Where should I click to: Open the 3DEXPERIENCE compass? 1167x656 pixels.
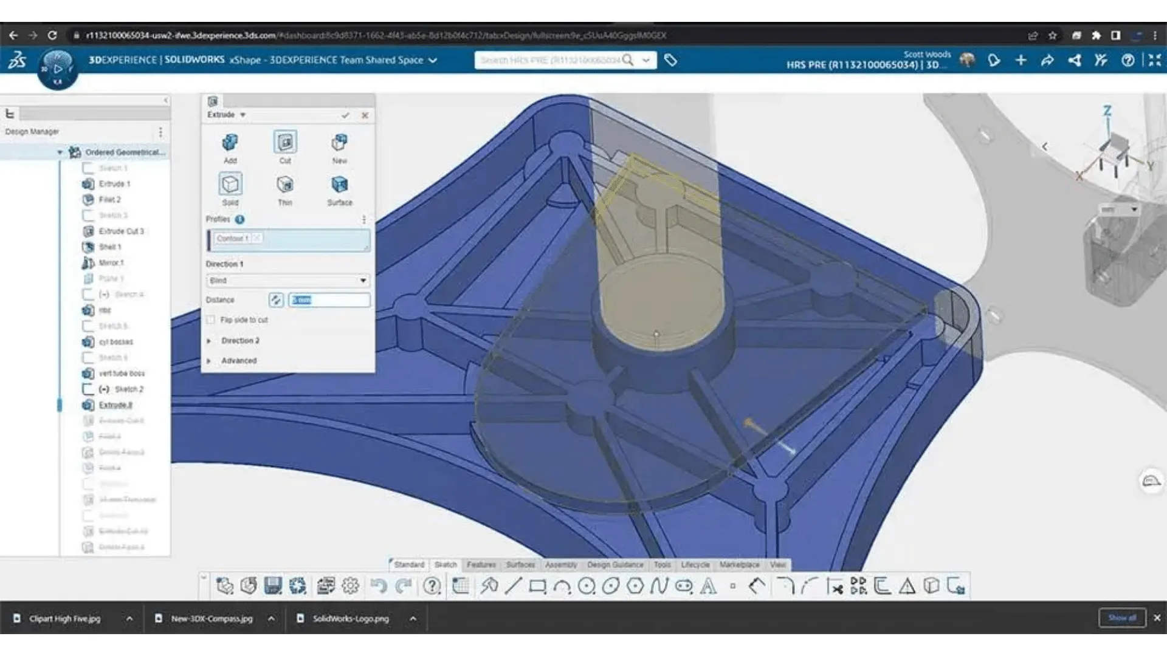[58, 69]
